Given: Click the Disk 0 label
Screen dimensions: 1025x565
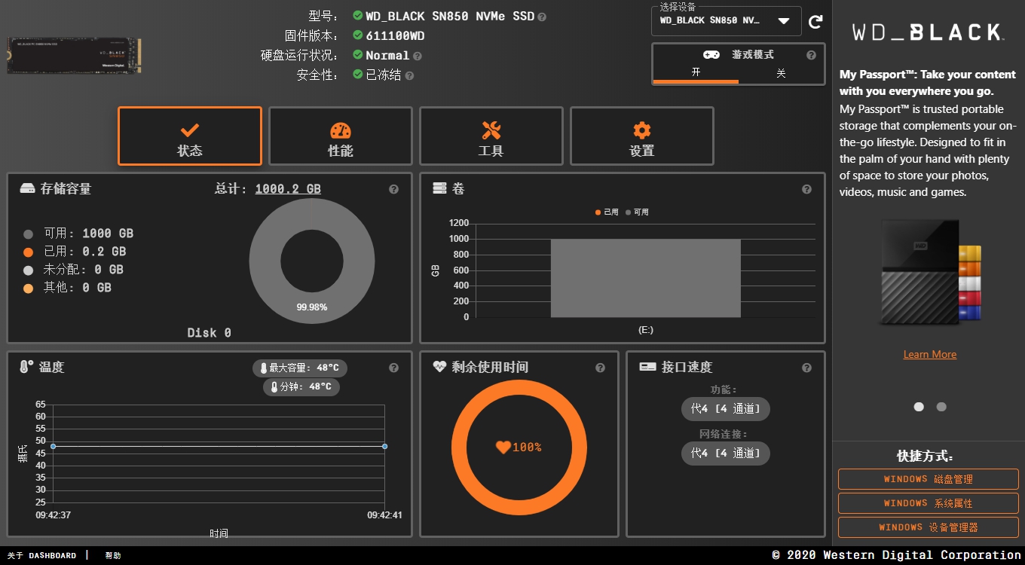Looking at the screenshot, I should (x=210, y=332).
